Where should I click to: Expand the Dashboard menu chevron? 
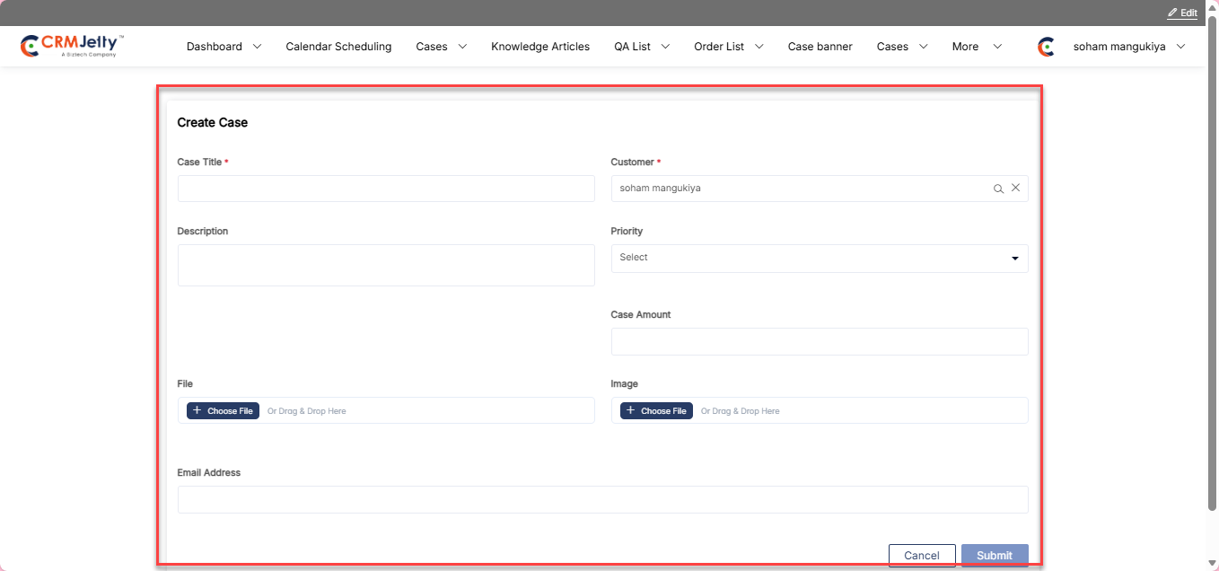257,47
